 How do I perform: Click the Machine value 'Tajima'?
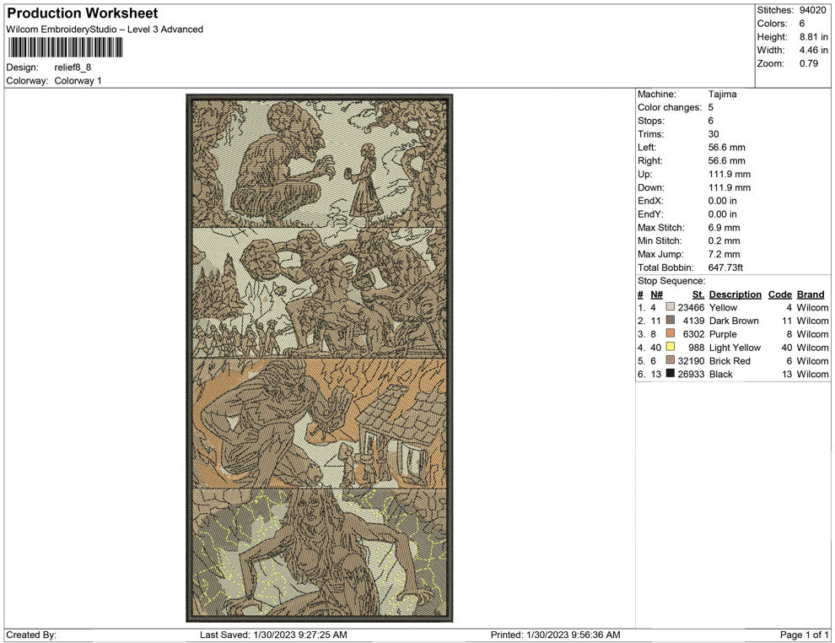tap(722, 95)
